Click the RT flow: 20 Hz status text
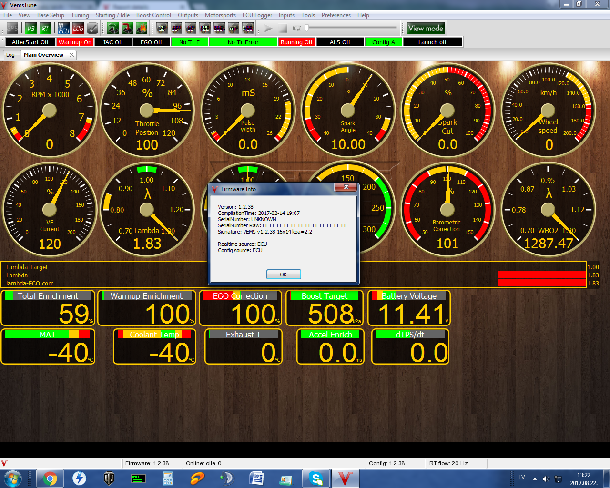This screenshot has height=488, width=610. (448, 463)
